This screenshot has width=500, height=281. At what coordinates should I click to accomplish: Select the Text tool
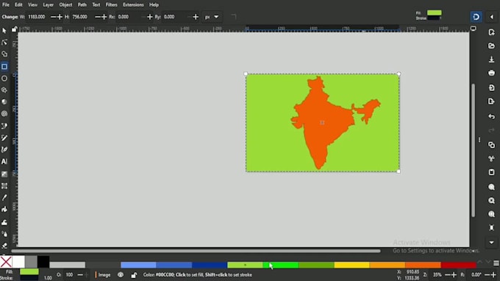tap(4, 161)
